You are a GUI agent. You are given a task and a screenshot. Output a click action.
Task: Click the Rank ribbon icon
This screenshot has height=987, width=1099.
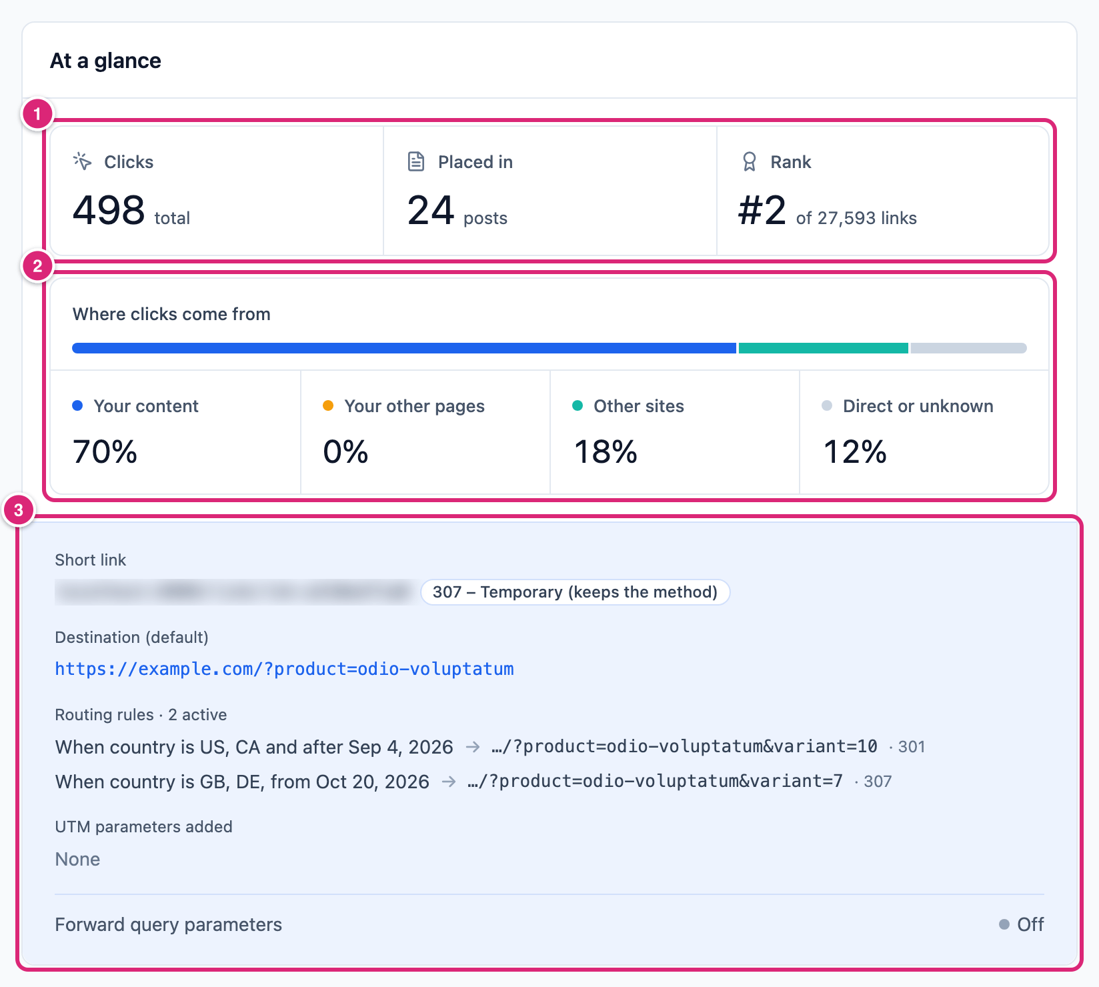[x=750, y=161]
